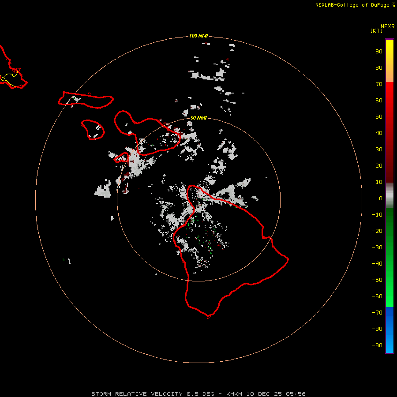
Task: Click the positive 50 knot scale value
Action: [379, 117]
